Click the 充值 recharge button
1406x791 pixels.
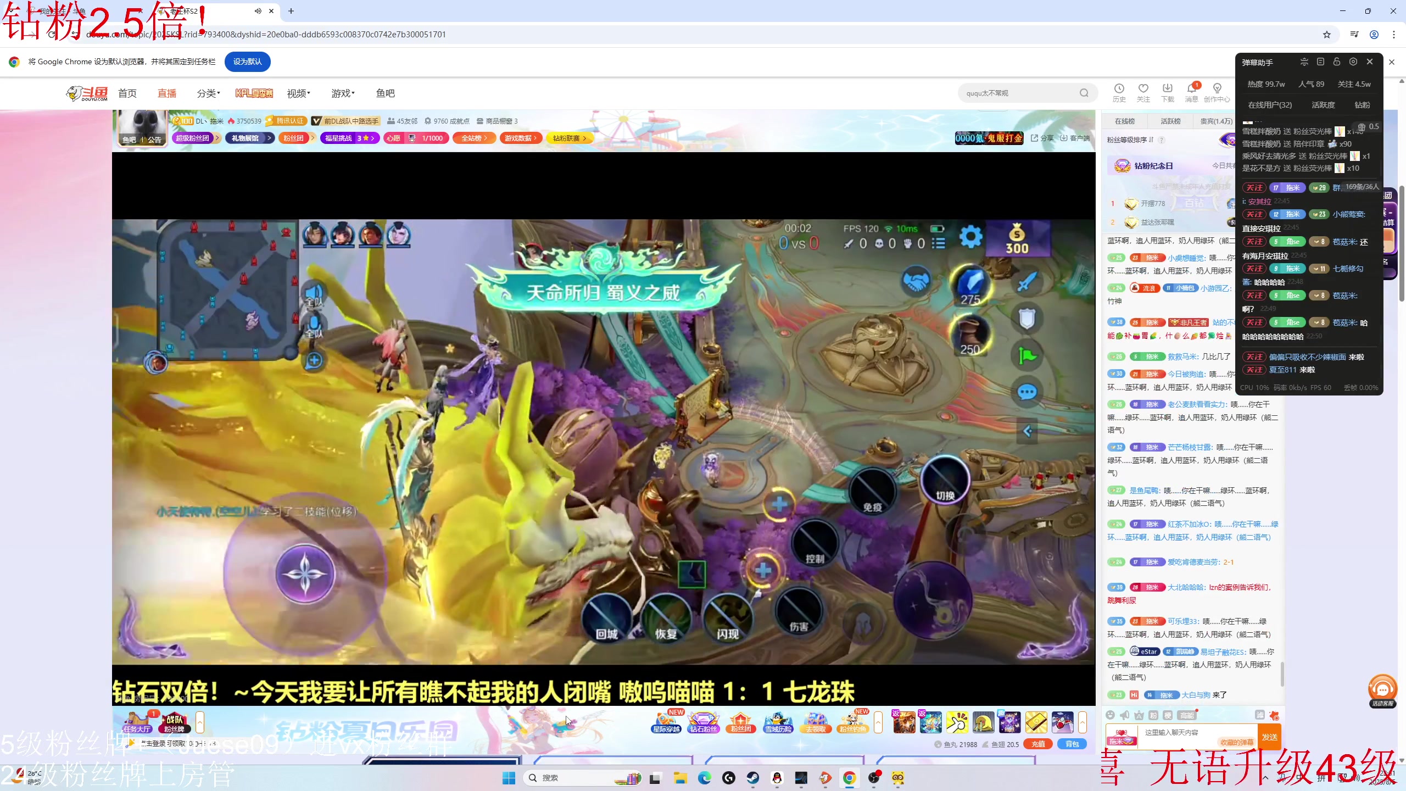click(1038, 744)
